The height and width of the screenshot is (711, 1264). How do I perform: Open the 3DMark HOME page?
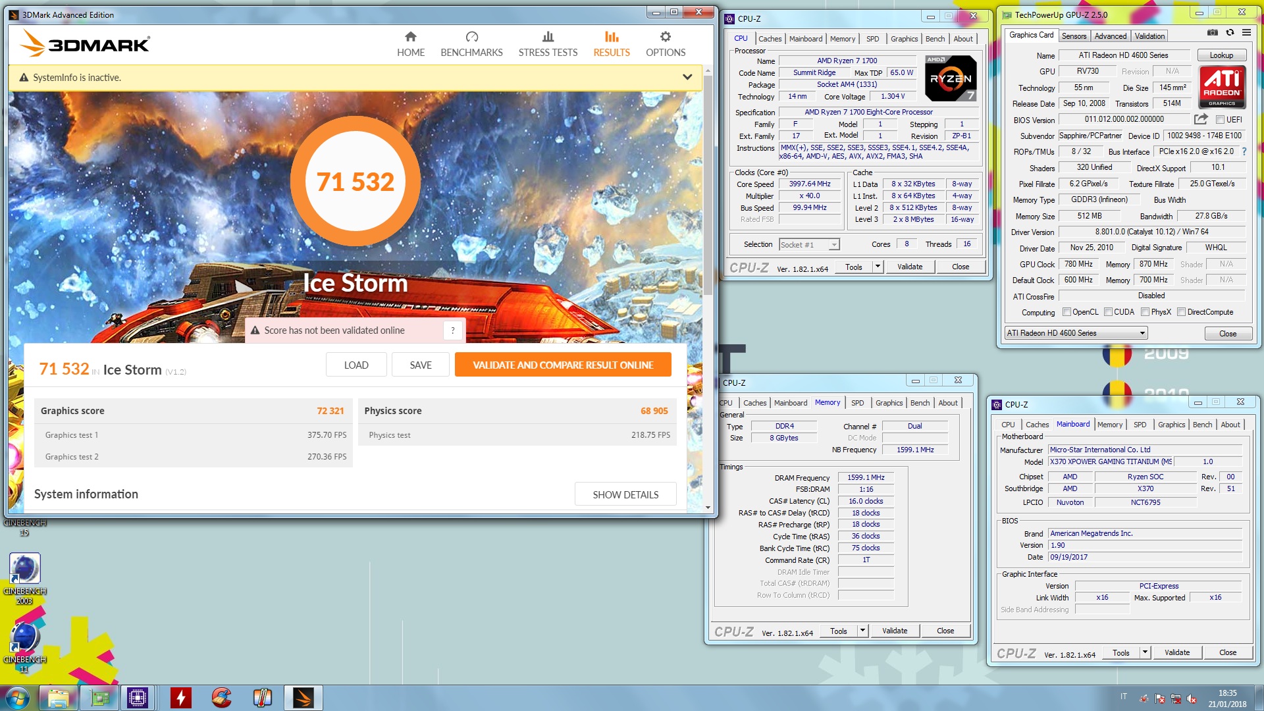[x=410, y=44]
